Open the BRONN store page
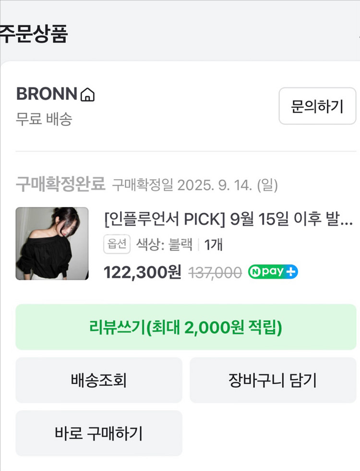360x471 pixels. coord(47,94)
